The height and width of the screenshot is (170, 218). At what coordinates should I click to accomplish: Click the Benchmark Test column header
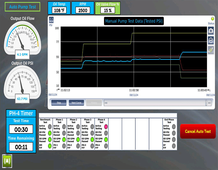[45, 121]
